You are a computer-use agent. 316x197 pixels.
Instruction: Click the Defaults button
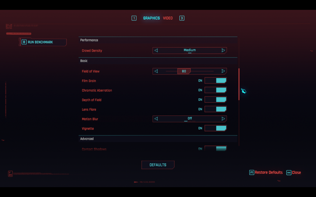[158, 165]
